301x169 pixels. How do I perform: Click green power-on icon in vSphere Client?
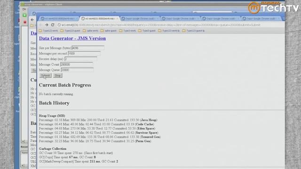click(24, 15)
